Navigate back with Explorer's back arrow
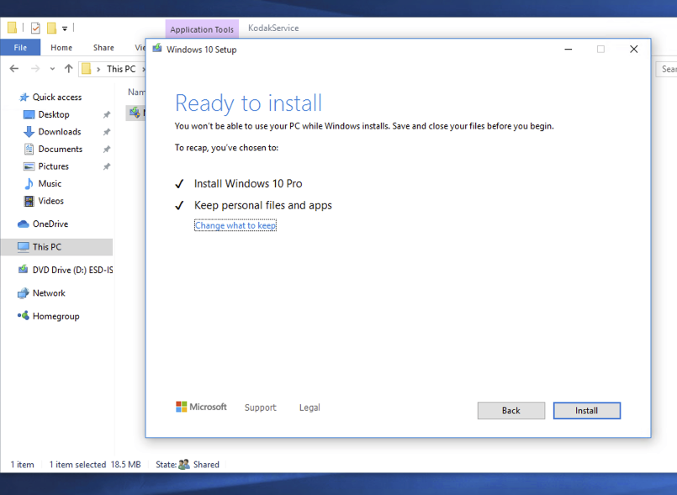677x495 pixels. pos(14,69)
